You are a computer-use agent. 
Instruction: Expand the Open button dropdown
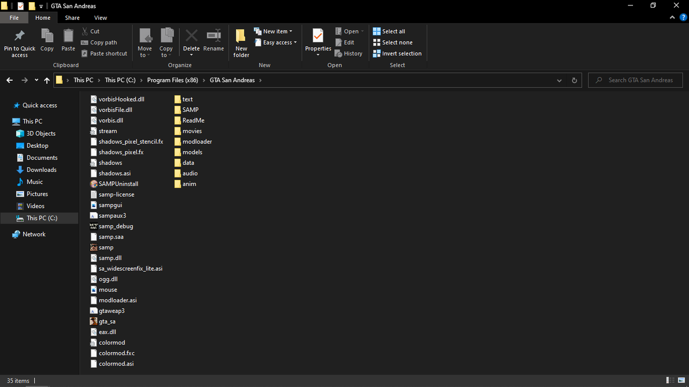click(x=362, y=31)
